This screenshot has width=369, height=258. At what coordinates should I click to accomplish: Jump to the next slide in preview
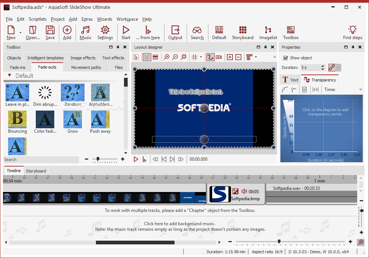(172, 159)
